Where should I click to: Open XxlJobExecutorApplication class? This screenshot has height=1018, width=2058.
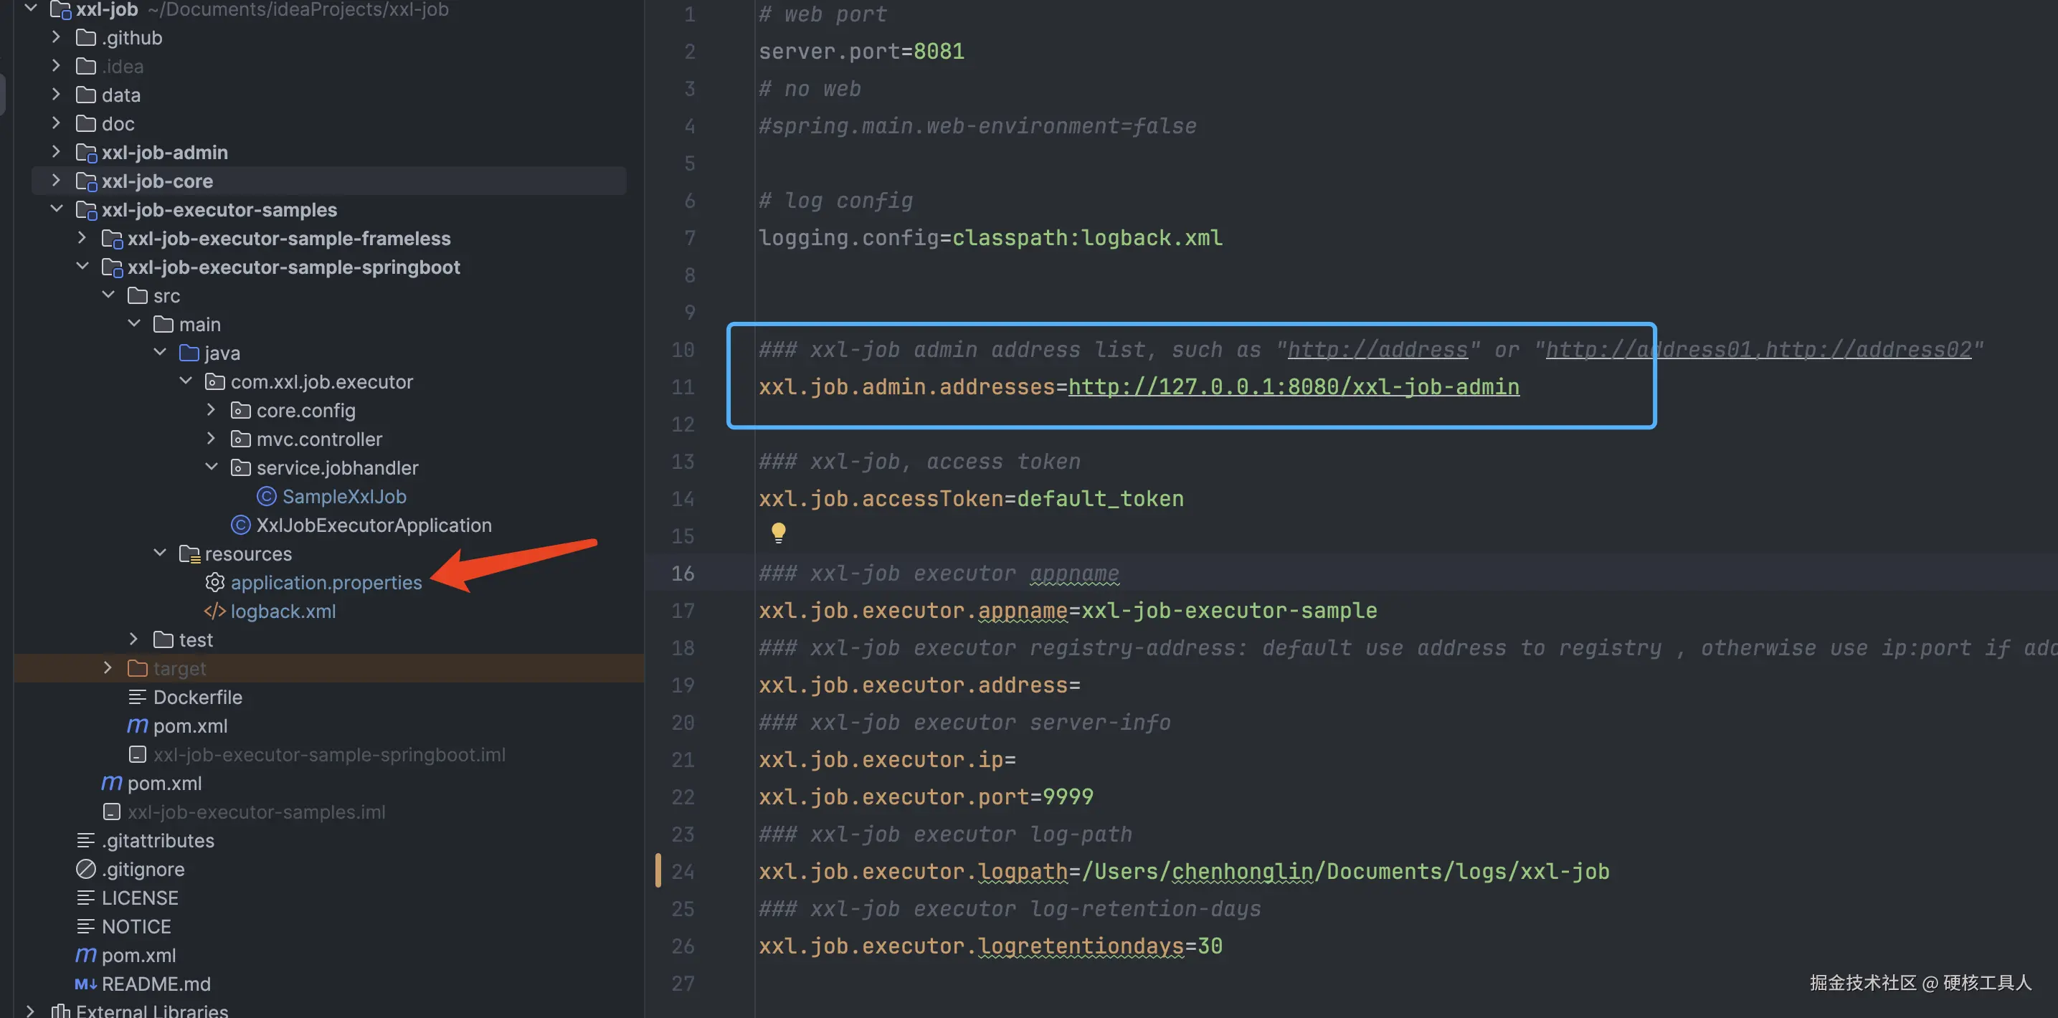pos(373,525)
